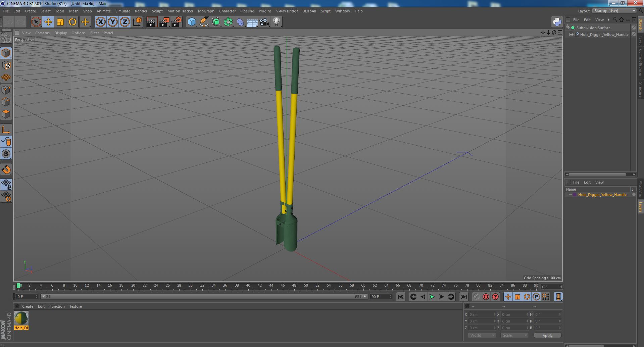This screenshot has width=644, height=347.
Task: Switch to Polygons mode
Action: tap(6, 114)
